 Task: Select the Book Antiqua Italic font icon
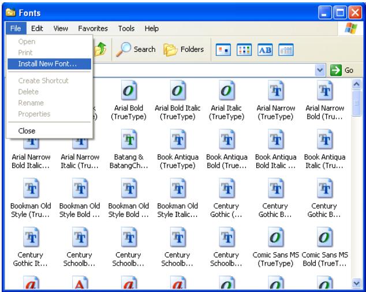pos(324,140)
